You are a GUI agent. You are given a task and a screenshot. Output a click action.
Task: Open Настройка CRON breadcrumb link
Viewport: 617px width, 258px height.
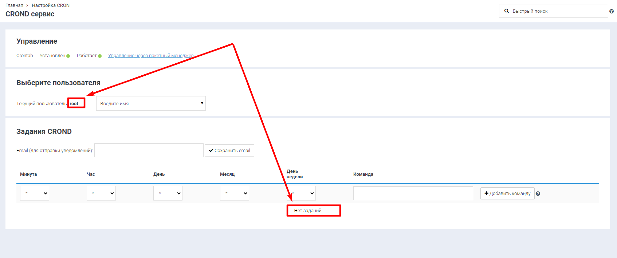click(51, 5)
